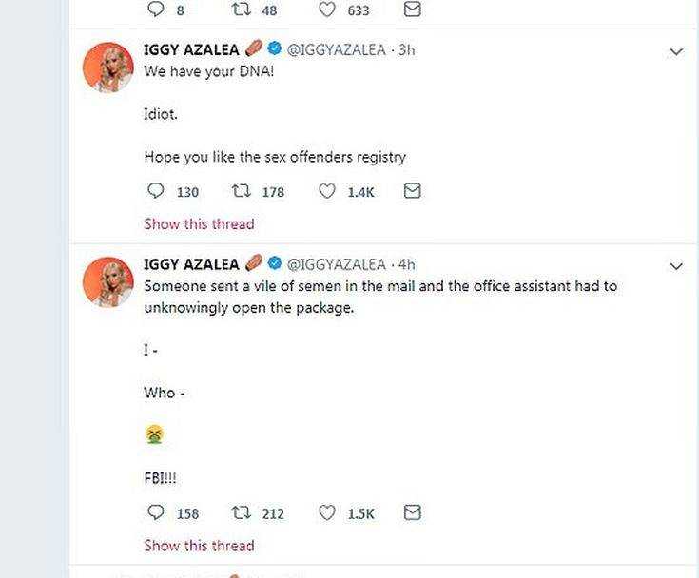
Task: Direct message the tweet ending with "FBI!!!"
Action: point(412,512)
